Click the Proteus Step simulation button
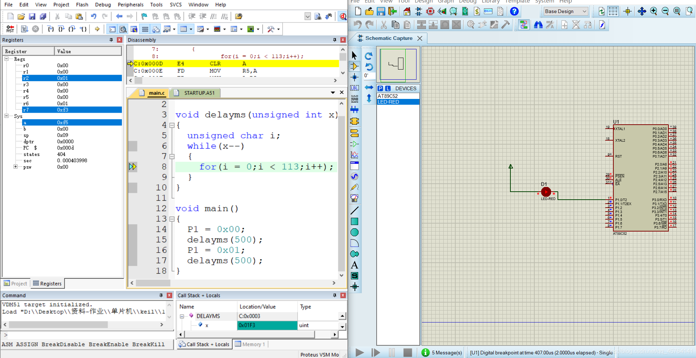Viewport: 696px width, 358px height. click(x=376, y=353)
